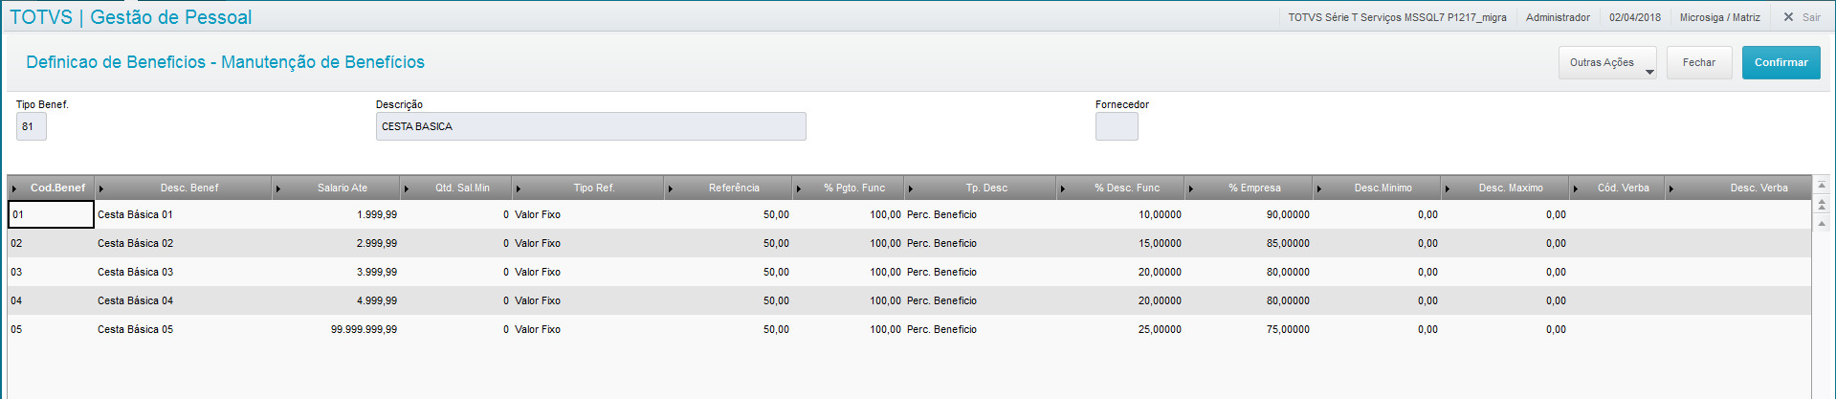Click arrow icon in Cod.Benef column header
The image size is (1836, 399).
14,188
